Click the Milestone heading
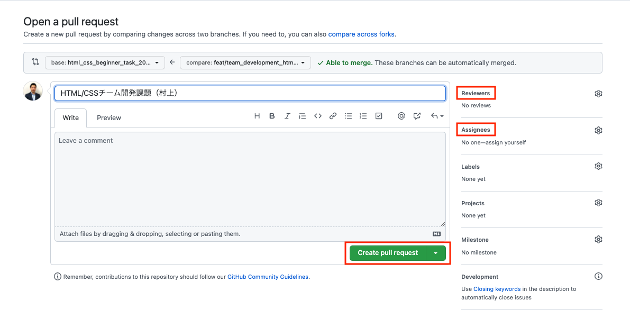The height and width of the screenshot is (310, 630). click(475, 240)
